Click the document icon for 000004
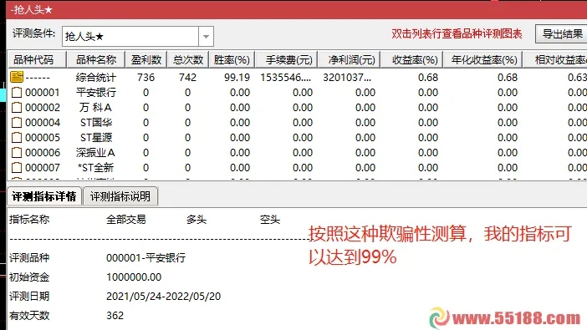Screen dimensions: 587x330 pos(17,122)
